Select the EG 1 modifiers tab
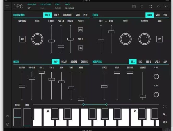Image resolution: width=173 pixels, height=131 pixels. [133, 62]
